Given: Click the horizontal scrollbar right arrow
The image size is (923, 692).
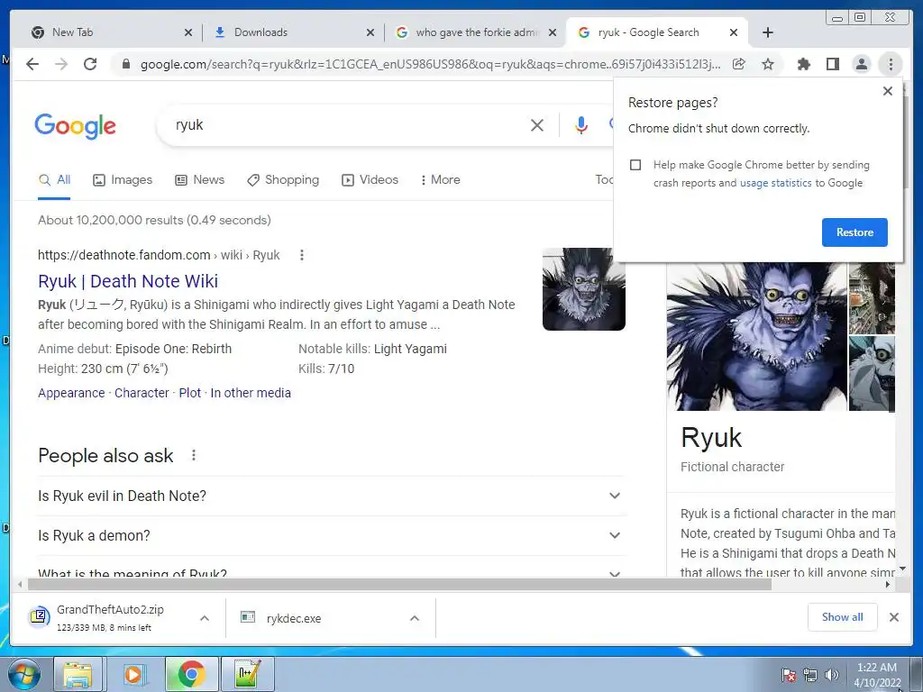Looking at the screenshot, I should (888, 584).
